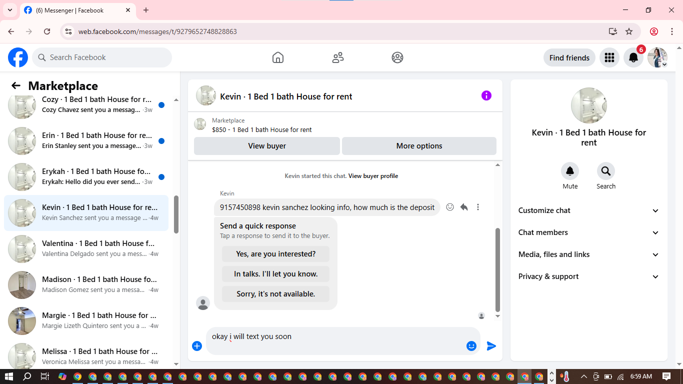Viewport: 683px width, 384px height.
Task: Go to Facebook Home feed icon
Action: pos(278,57)
